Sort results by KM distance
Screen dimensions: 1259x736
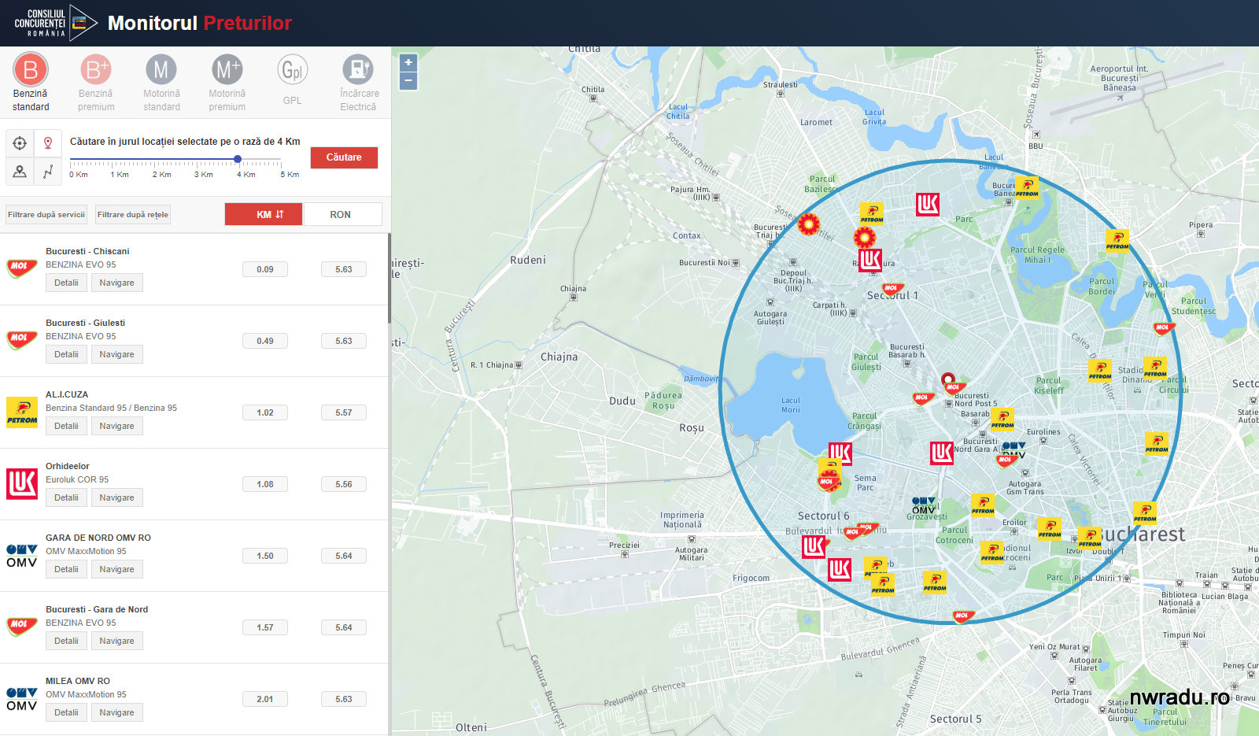point(264,214)
